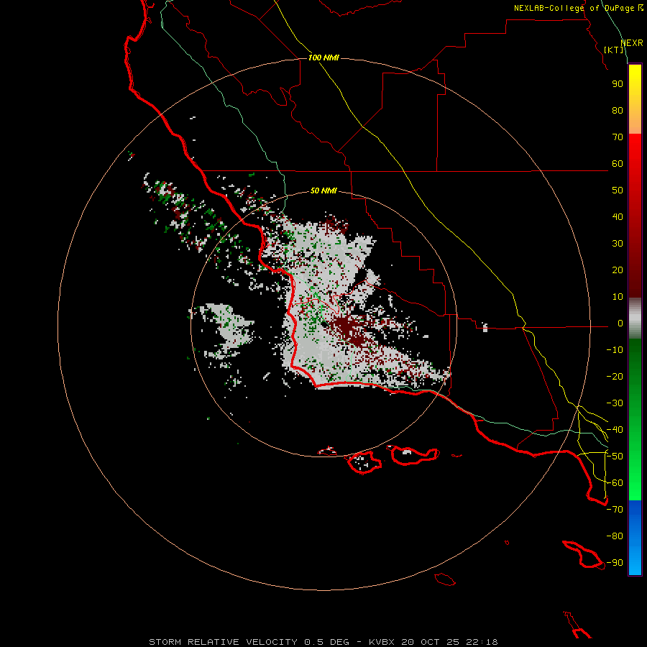Screen dimensions: 647x647
Task: Choose the -30 value on the velocity scale
Action: click(615, 403)
